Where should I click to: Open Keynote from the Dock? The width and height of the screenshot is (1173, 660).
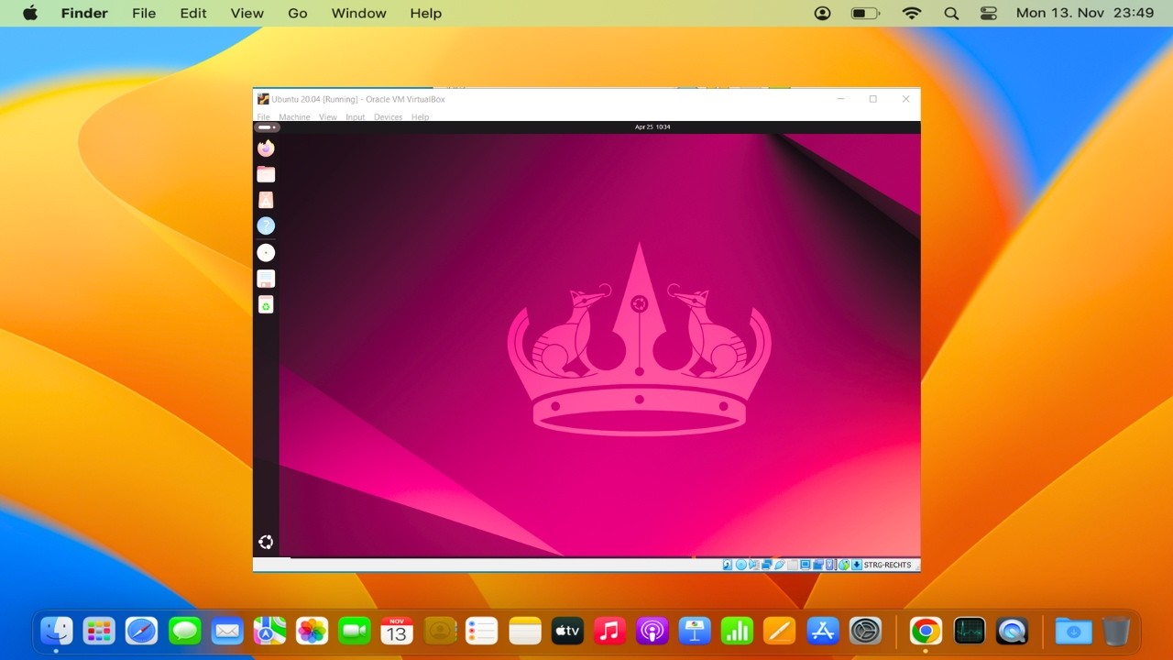click(x=695, y=631)
